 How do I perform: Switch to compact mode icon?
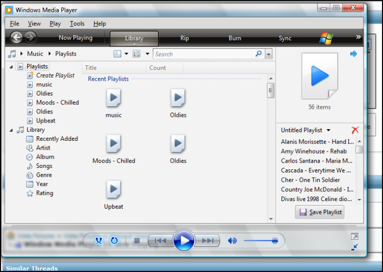tap(354, 247)
